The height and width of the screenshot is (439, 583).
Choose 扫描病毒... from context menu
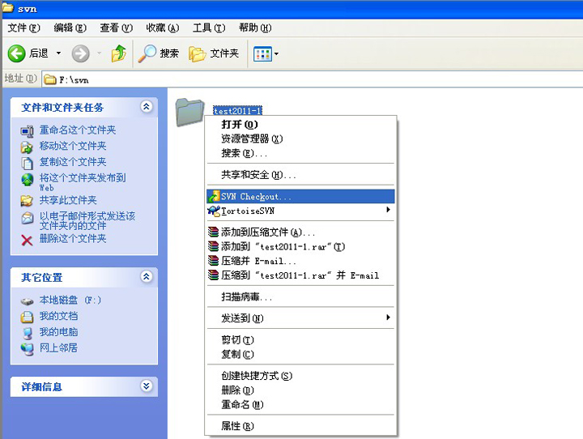pos(300,297)
